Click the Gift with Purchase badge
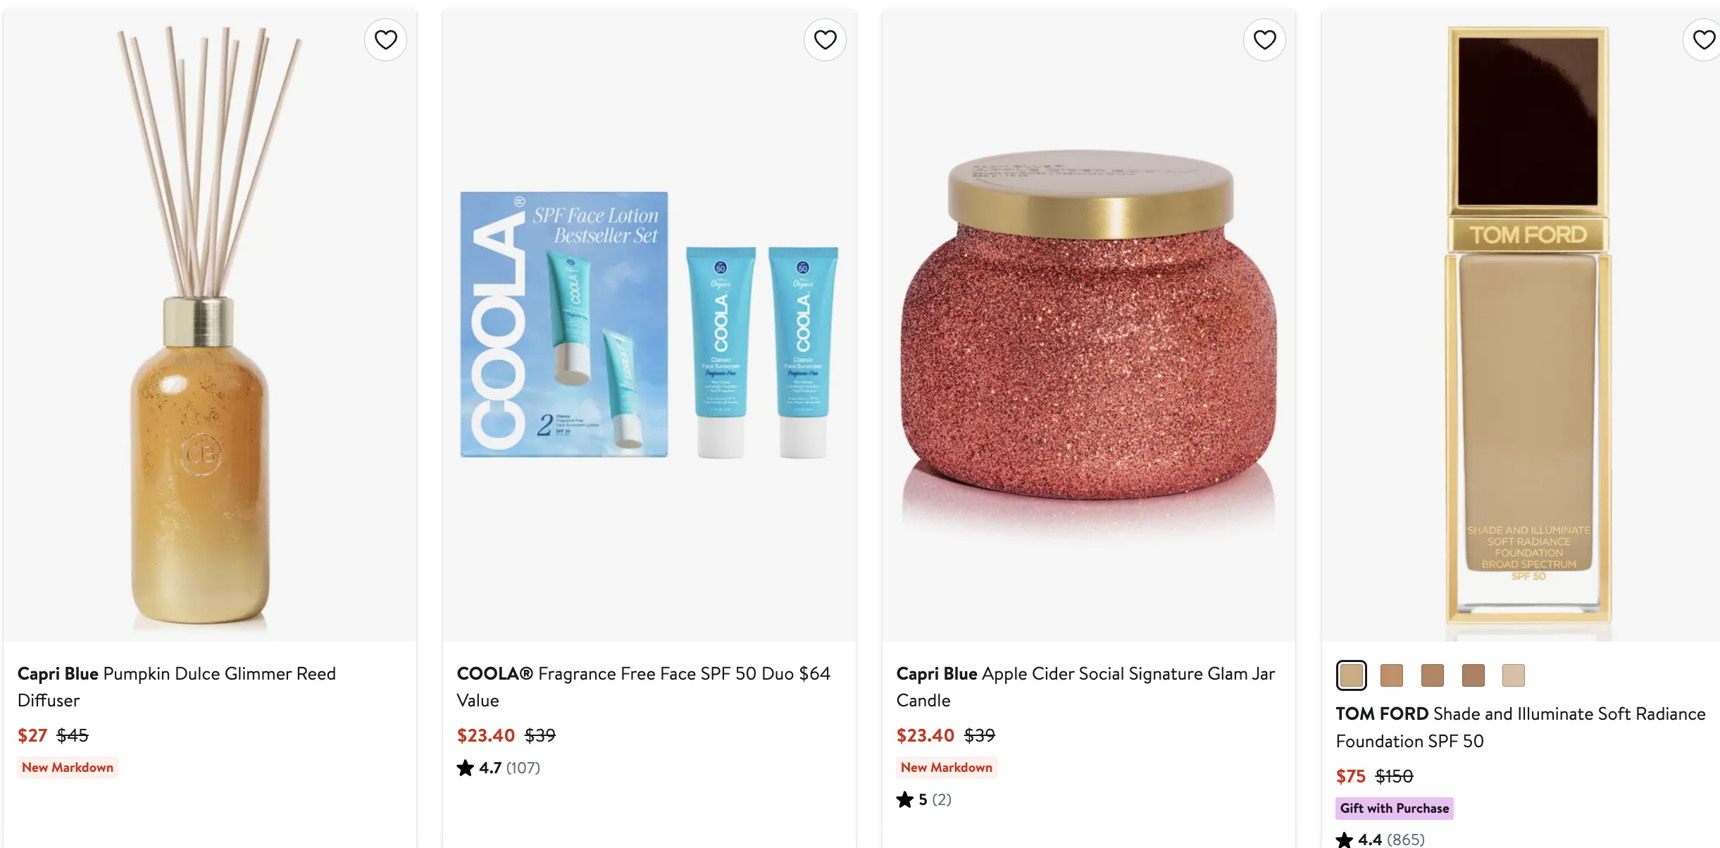The image size is (1720, 848). click(1395, 809)
